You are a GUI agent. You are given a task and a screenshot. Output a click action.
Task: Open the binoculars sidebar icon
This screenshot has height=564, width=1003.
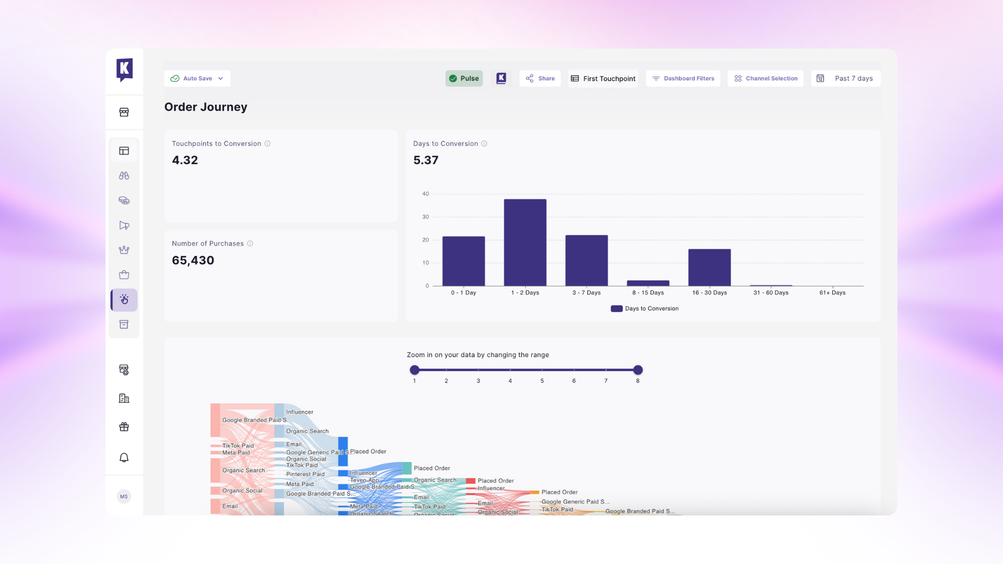[x=124, y=176]
